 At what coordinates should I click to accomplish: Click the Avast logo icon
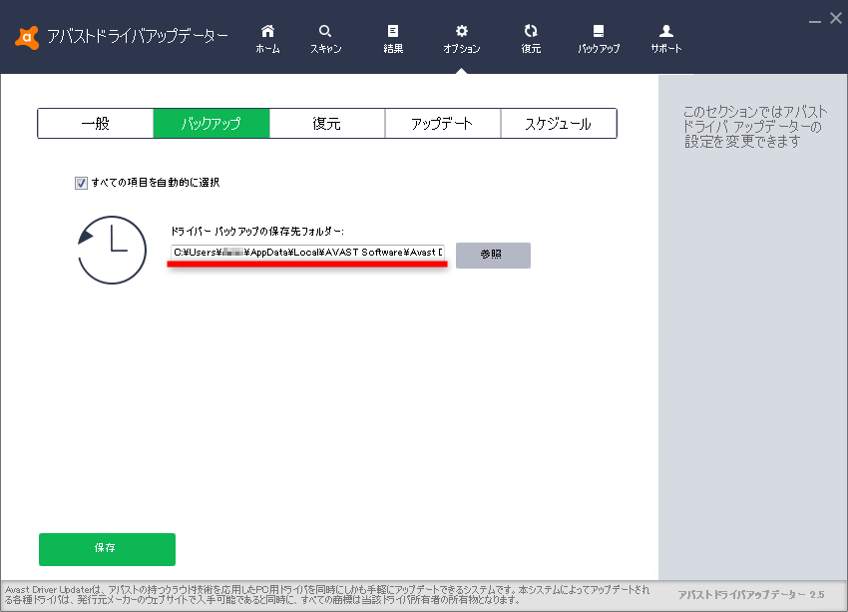25,35
